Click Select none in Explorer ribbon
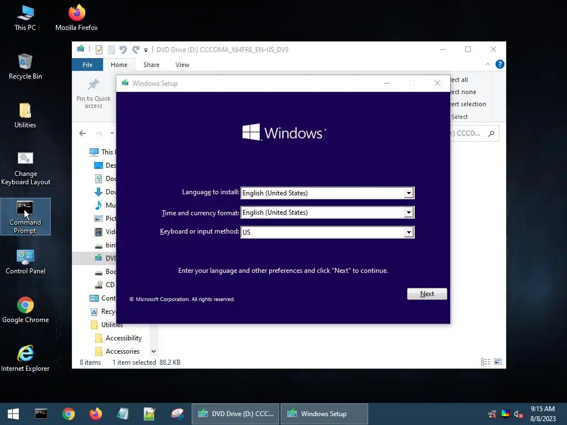 pyautogui.click(x=463, y=92)
